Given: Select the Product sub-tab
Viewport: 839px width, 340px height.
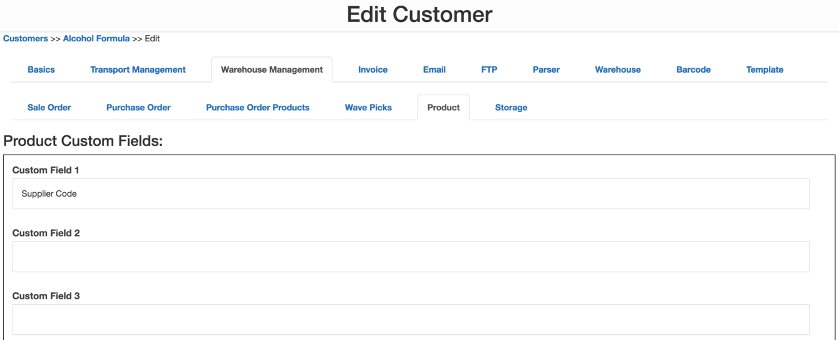Looking at the screenshot, I should tap(443, 107).
